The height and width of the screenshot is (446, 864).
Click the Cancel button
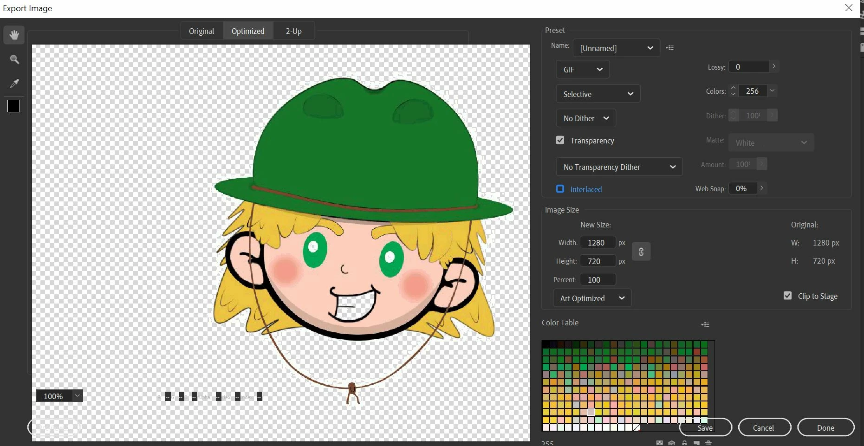[x=764, y=427]
